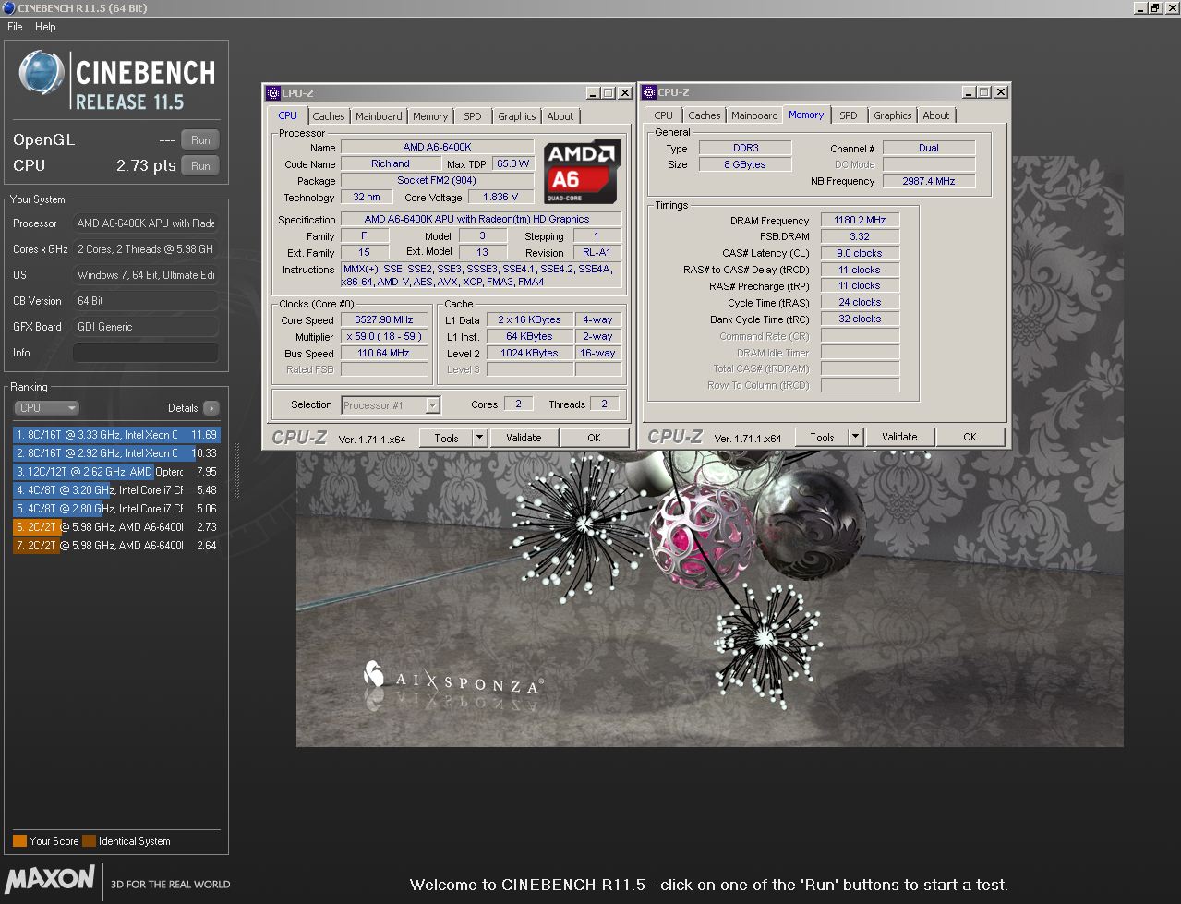Select ranking entry 6 with score 2.73
This screenshot has height=904, width=1181.
point(116,527)
